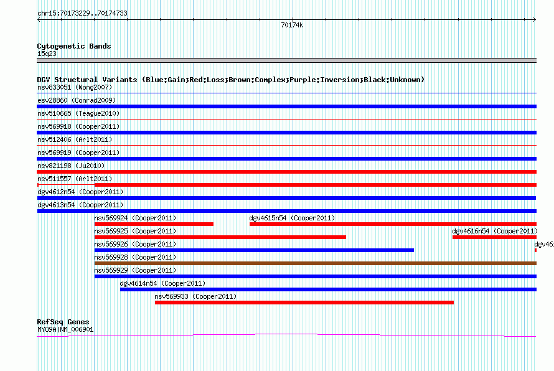Select the short red bar under nsv569924
Screen dimensions: 554x371
[154, 224]
